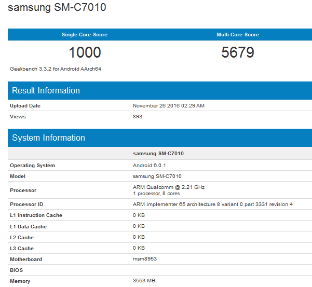Select the msm8953 motherboard value

pos(145,259)
